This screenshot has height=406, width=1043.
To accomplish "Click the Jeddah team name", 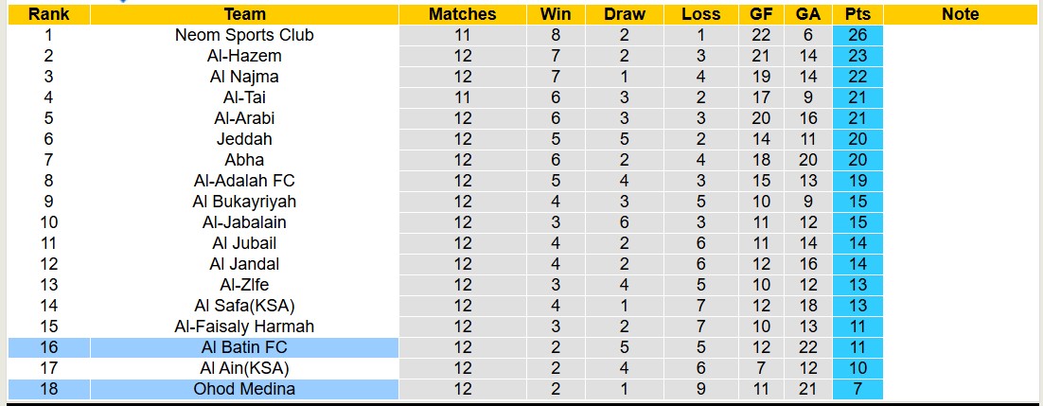I will [244, 139].
